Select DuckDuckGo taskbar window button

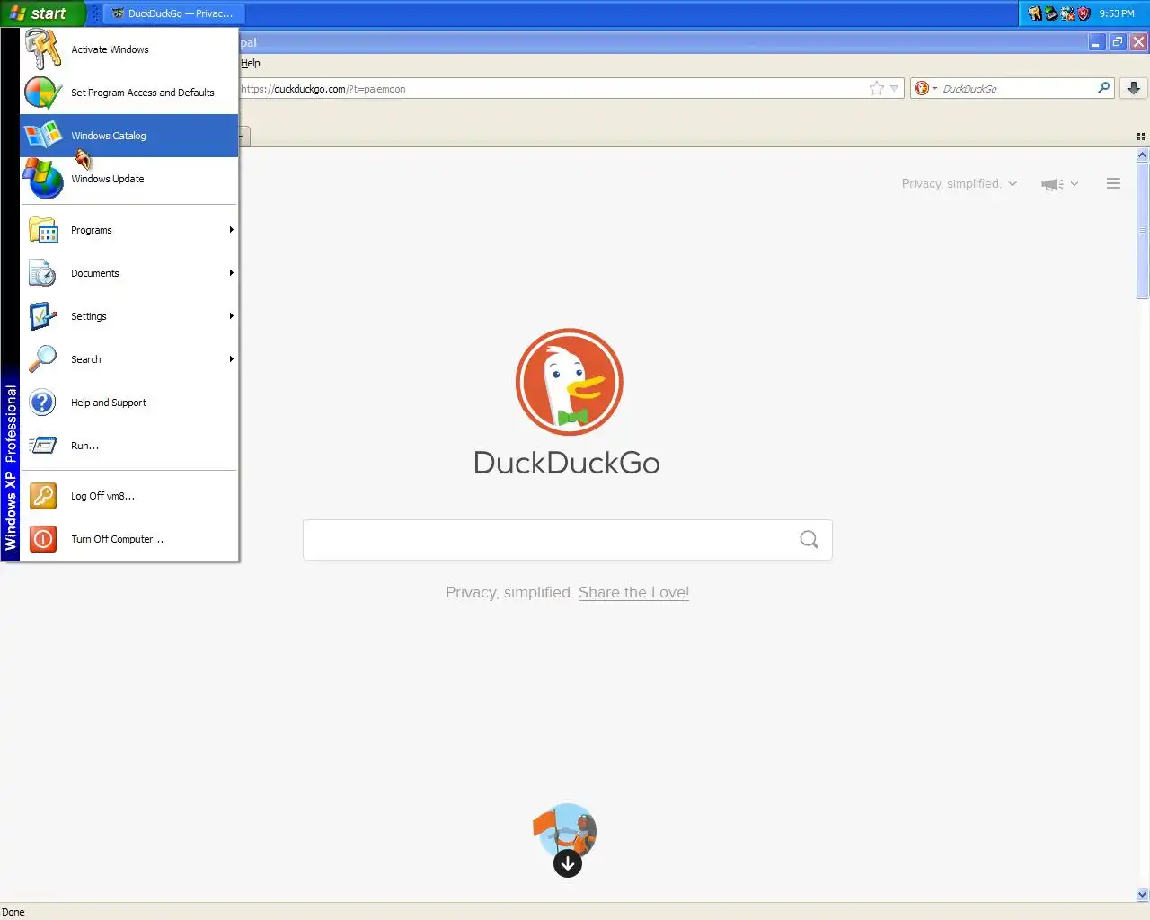[174, 13]
